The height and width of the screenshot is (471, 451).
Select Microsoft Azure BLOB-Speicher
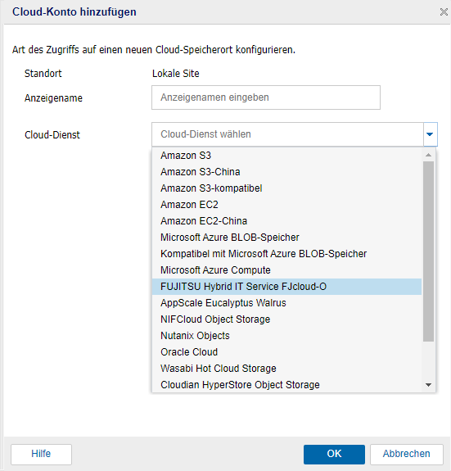click(286, 238)
